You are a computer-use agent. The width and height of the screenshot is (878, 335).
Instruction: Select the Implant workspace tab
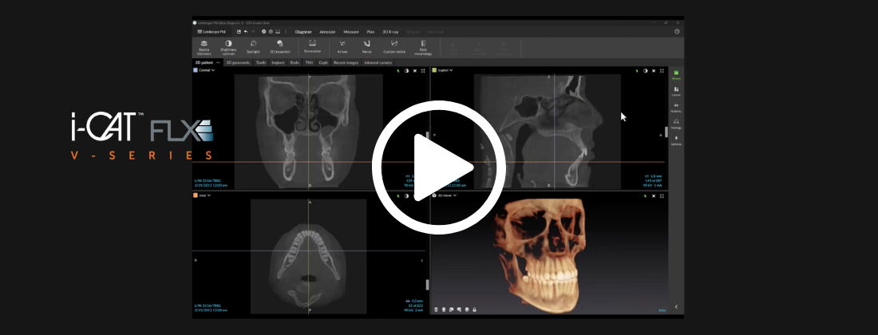pyautogui.click(x=278, y=63)
